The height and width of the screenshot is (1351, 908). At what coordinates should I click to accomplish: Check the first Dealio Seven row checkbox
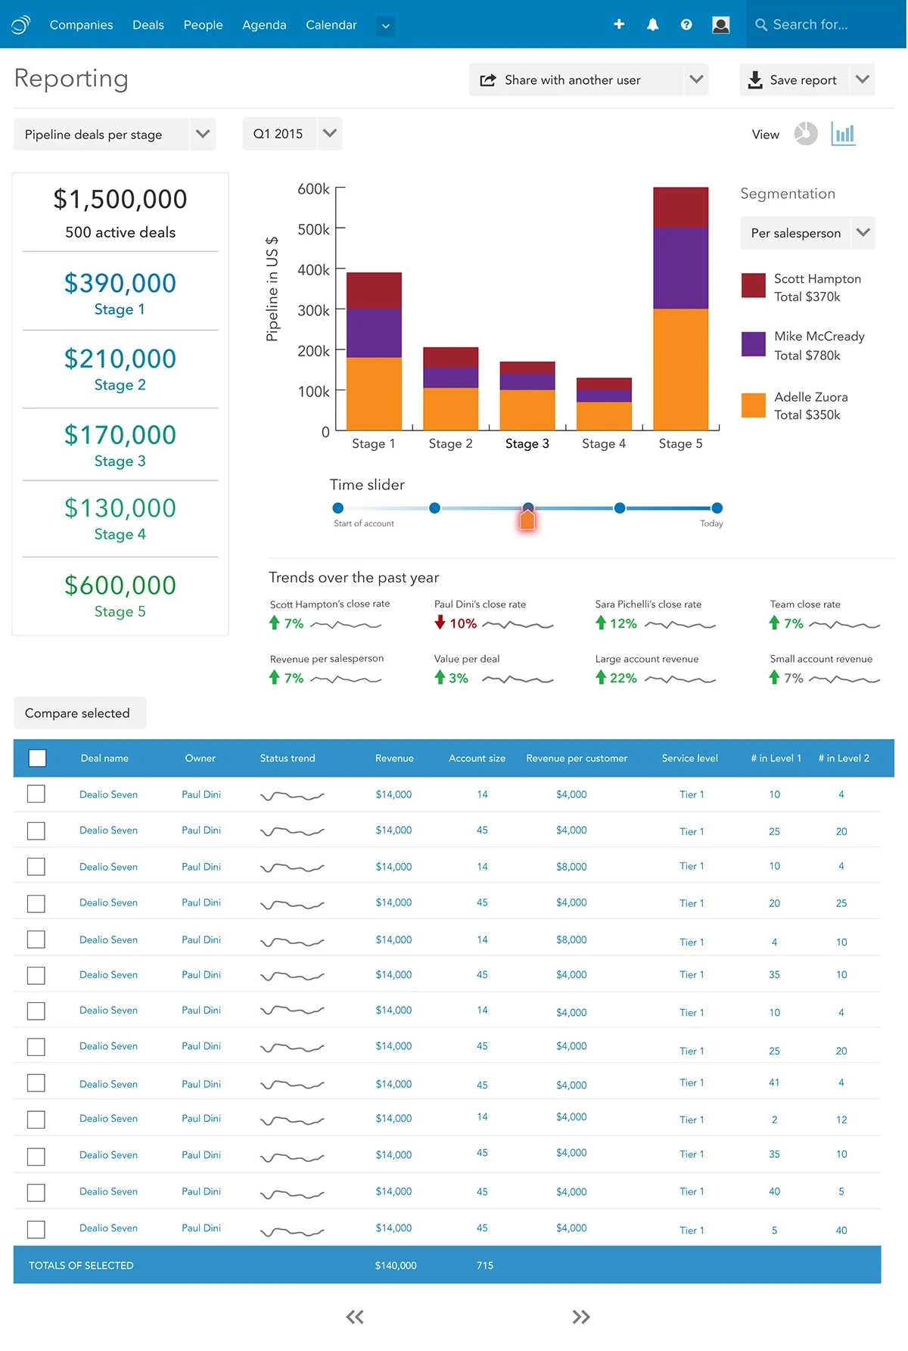tap(36, 794)
